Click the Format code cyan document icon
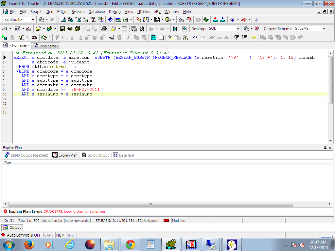Screen dimensions: 335x251 pyautogui.click(x=153, y=37)
